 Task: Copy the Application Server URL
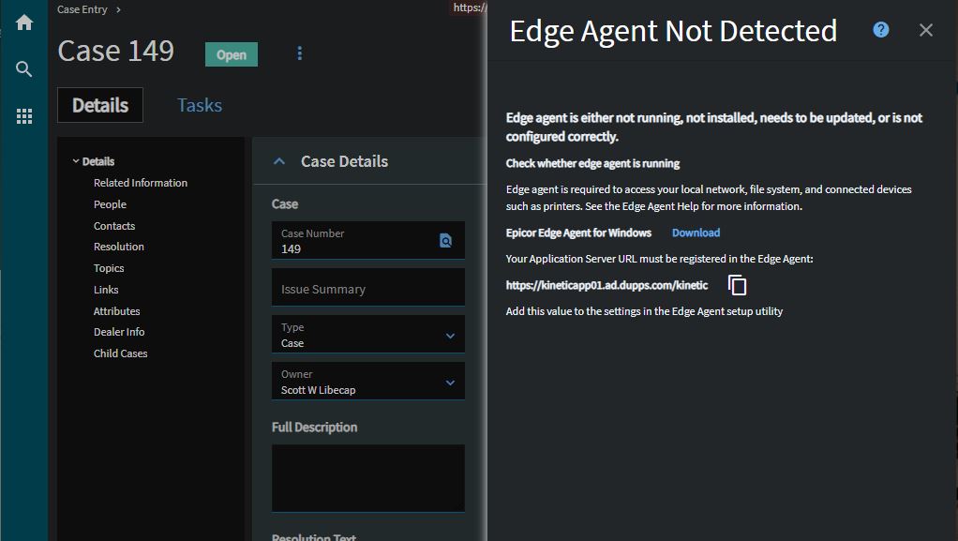pos(738,285)
